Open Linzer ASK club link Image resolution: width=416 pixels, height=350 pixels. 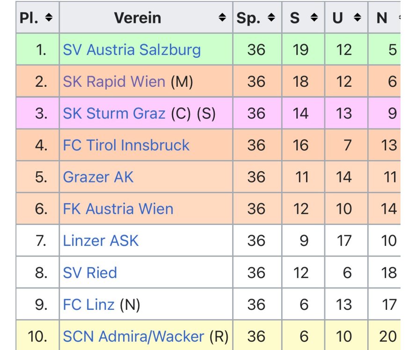point(101,241)
